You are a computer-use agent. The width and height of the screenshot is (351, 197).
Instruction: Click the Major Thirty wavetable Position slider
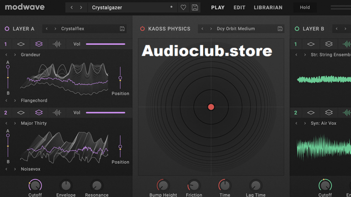point(120,146)
